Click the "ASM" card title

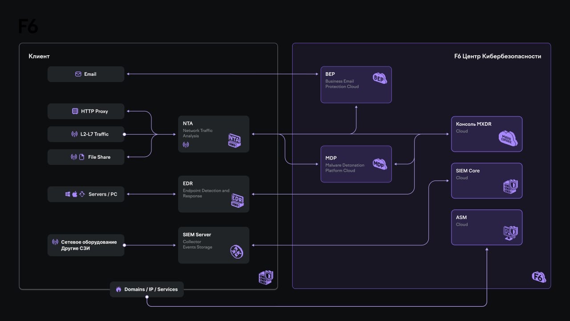(x=461, y=218)
